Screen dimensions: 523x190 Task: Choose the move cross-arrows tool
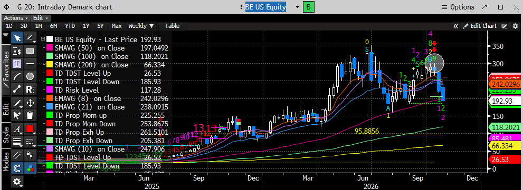30,103
